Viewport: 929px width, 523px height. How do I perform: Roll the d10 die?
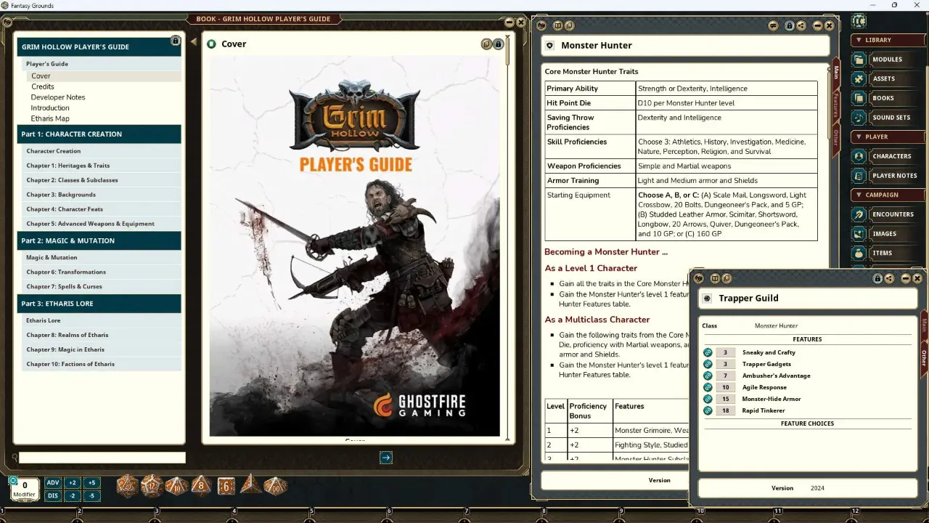coord(176,486)
